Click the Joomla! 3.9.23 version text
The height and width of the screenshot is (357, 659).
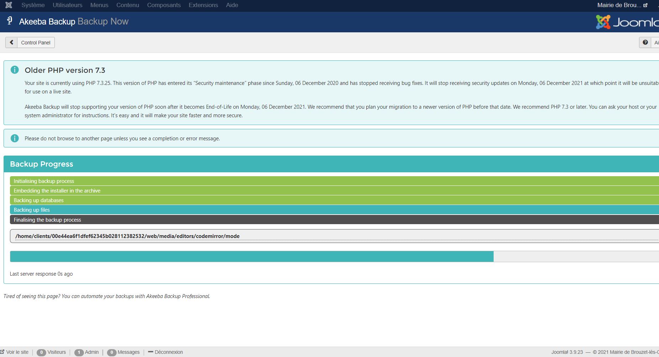567,352
